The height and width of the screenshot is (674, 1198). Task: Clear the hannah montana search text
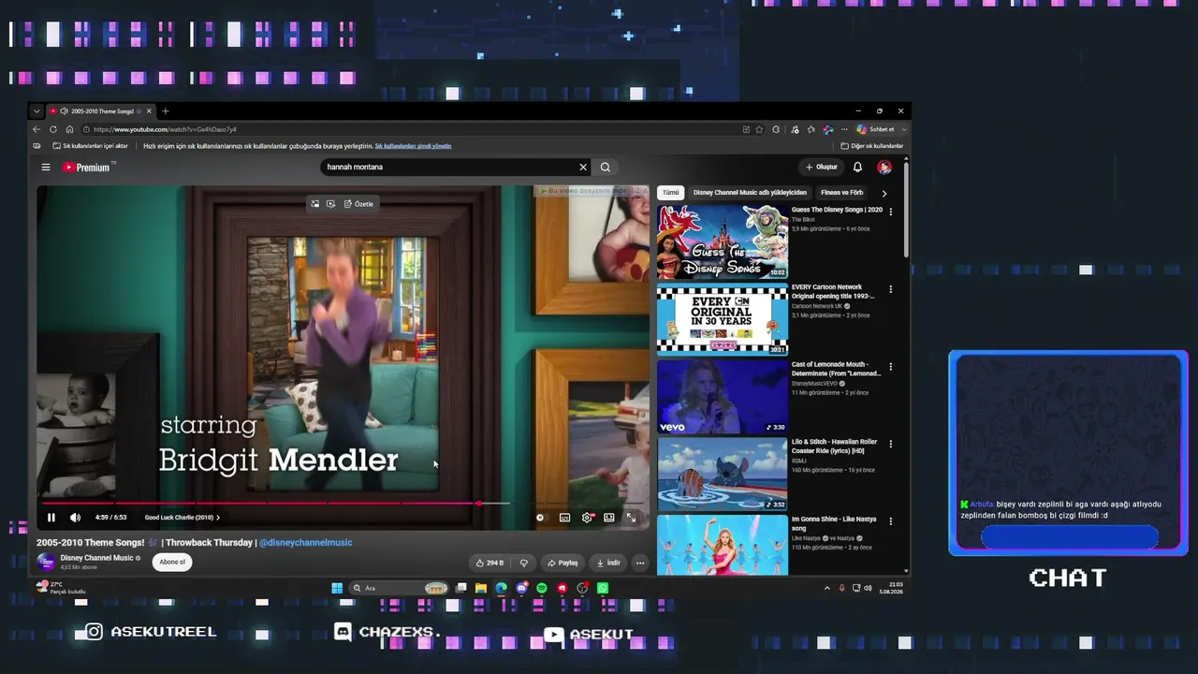(x=583, y=168)
